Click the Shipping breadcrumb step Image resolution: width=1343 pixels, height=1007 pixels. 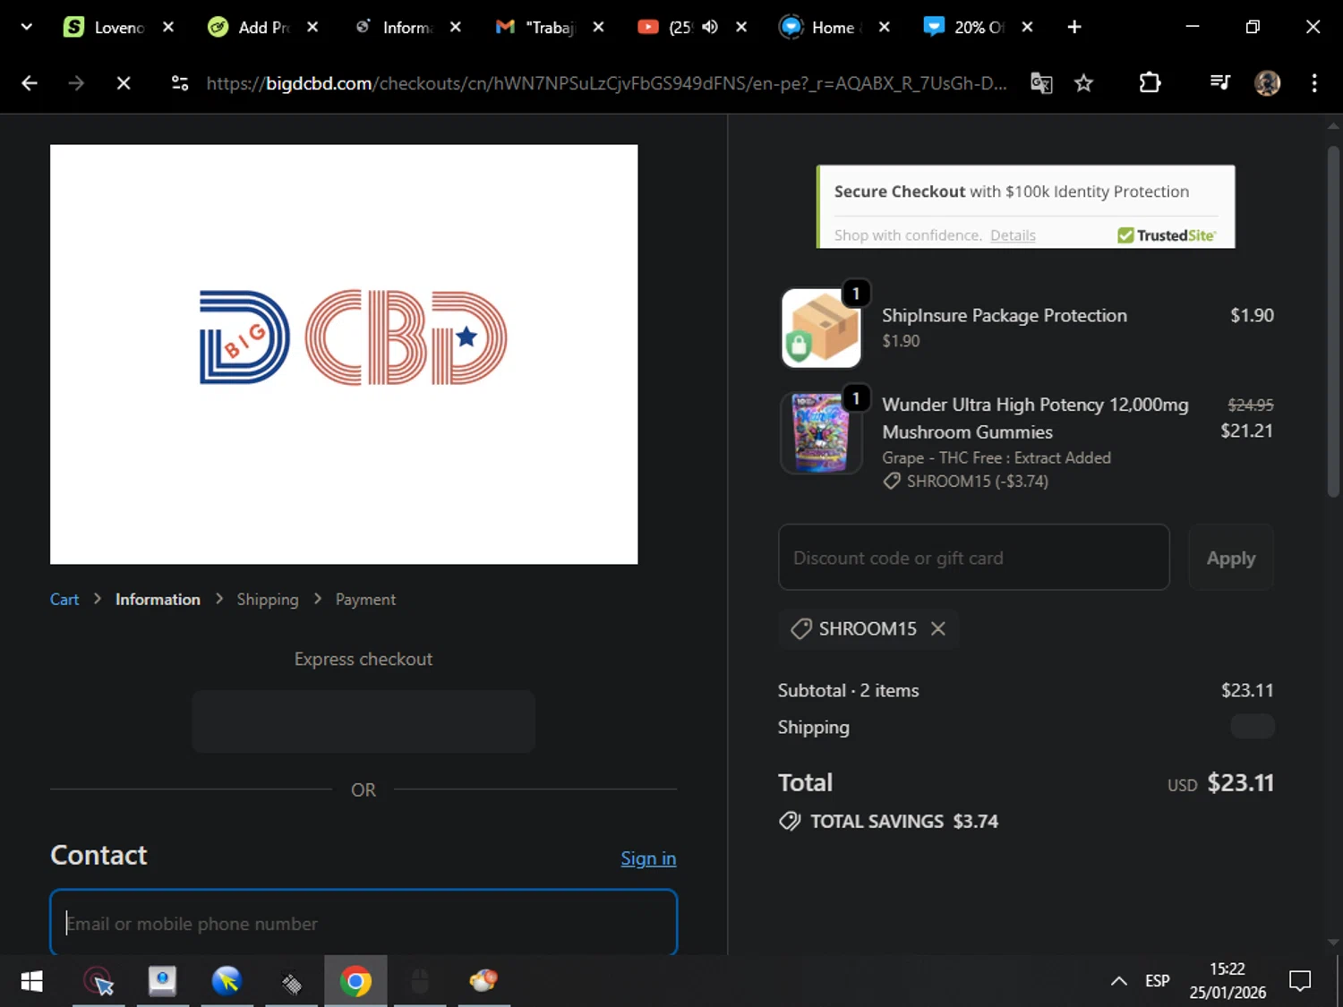(268, 599)
